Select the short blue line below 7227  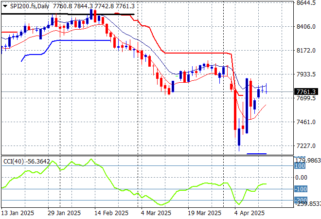[256, 154]
